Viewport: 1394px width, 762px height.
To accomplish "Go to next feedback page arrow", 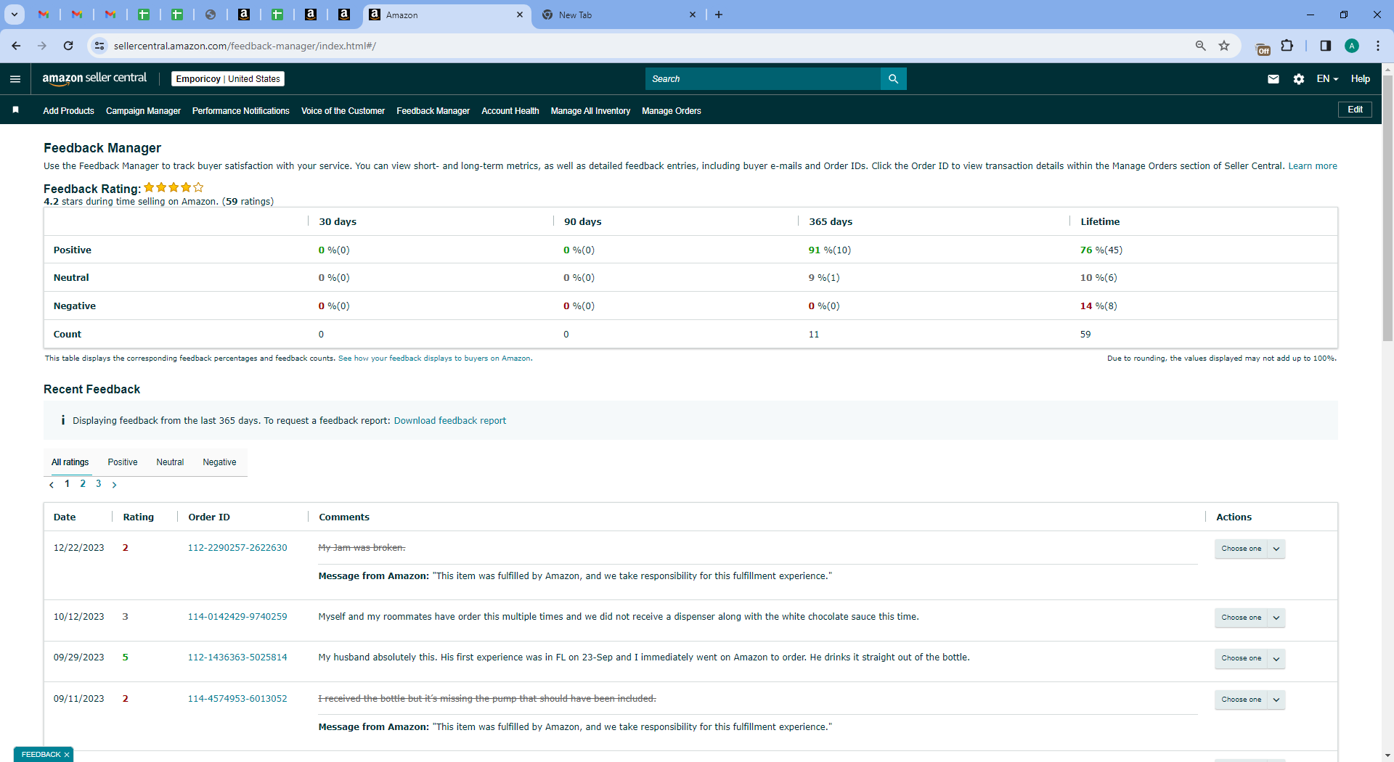I will 114,485.
